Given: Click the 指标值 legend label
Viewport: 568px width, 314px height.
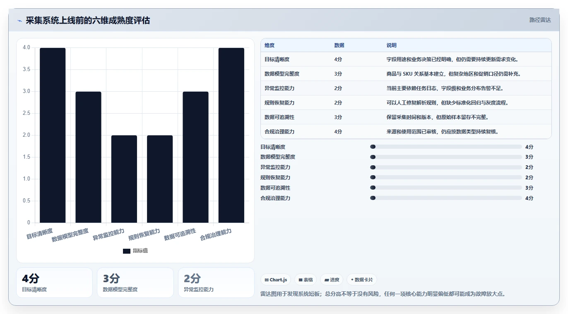Looking at the screenshot, I should tap(140, 251).
